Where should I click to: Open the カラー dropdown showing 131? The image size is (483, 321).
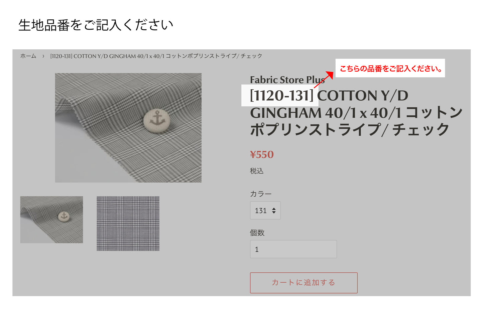(x=265, y=210)
